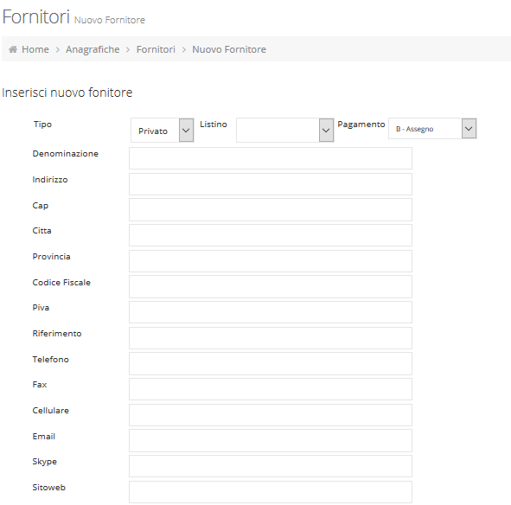Click the Provincia input field
Image resolution: width=511 pixels, height=505 pixels.
(x=271, y=261)
